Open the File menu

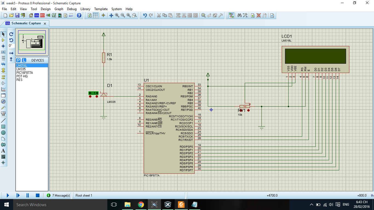tap(4, 9)
